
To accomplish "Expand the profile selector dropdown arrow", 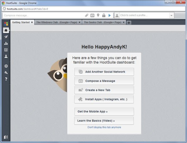I will (171, 15).
